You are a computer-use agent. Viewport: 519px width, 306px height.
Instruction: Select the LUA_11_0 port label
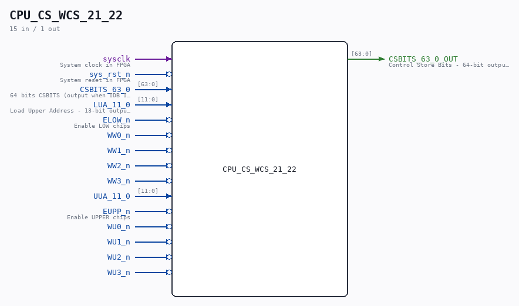(x=112, y=105)
